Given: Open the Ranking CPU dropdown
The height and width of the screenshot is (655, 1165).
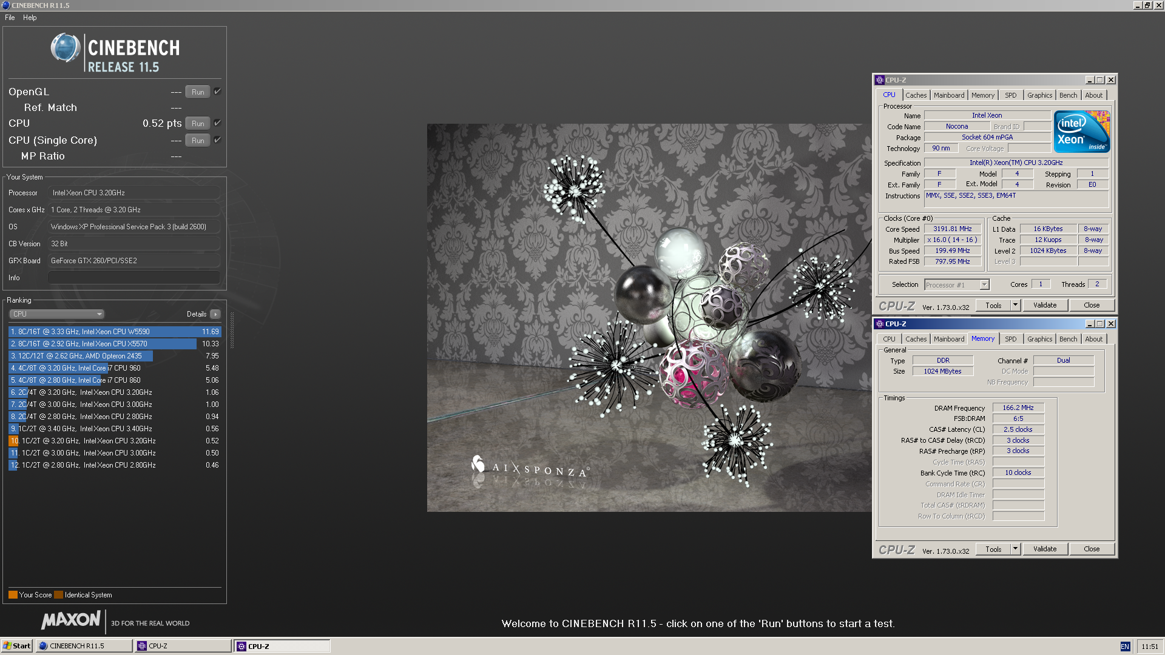Looking at the screenshot, I should click(56, 314).
